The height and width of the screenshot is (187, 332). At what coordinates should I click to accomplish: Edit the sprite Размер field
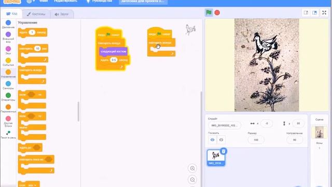(256, 140)
